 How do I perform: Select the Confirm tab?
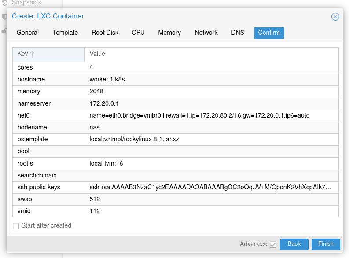pyautogui.click(x=269, y=33)
